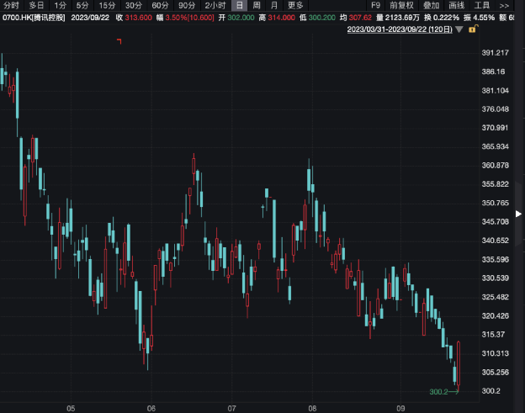
Task: Click the 360.878 price axis label
Action: (496, 166)
